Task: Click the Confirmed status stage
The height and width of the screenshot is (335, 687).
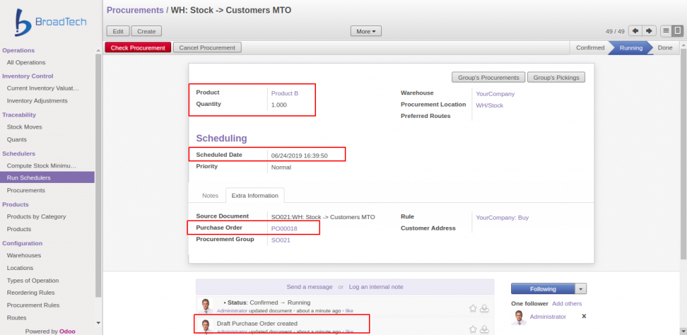Action: click(590, 48)
